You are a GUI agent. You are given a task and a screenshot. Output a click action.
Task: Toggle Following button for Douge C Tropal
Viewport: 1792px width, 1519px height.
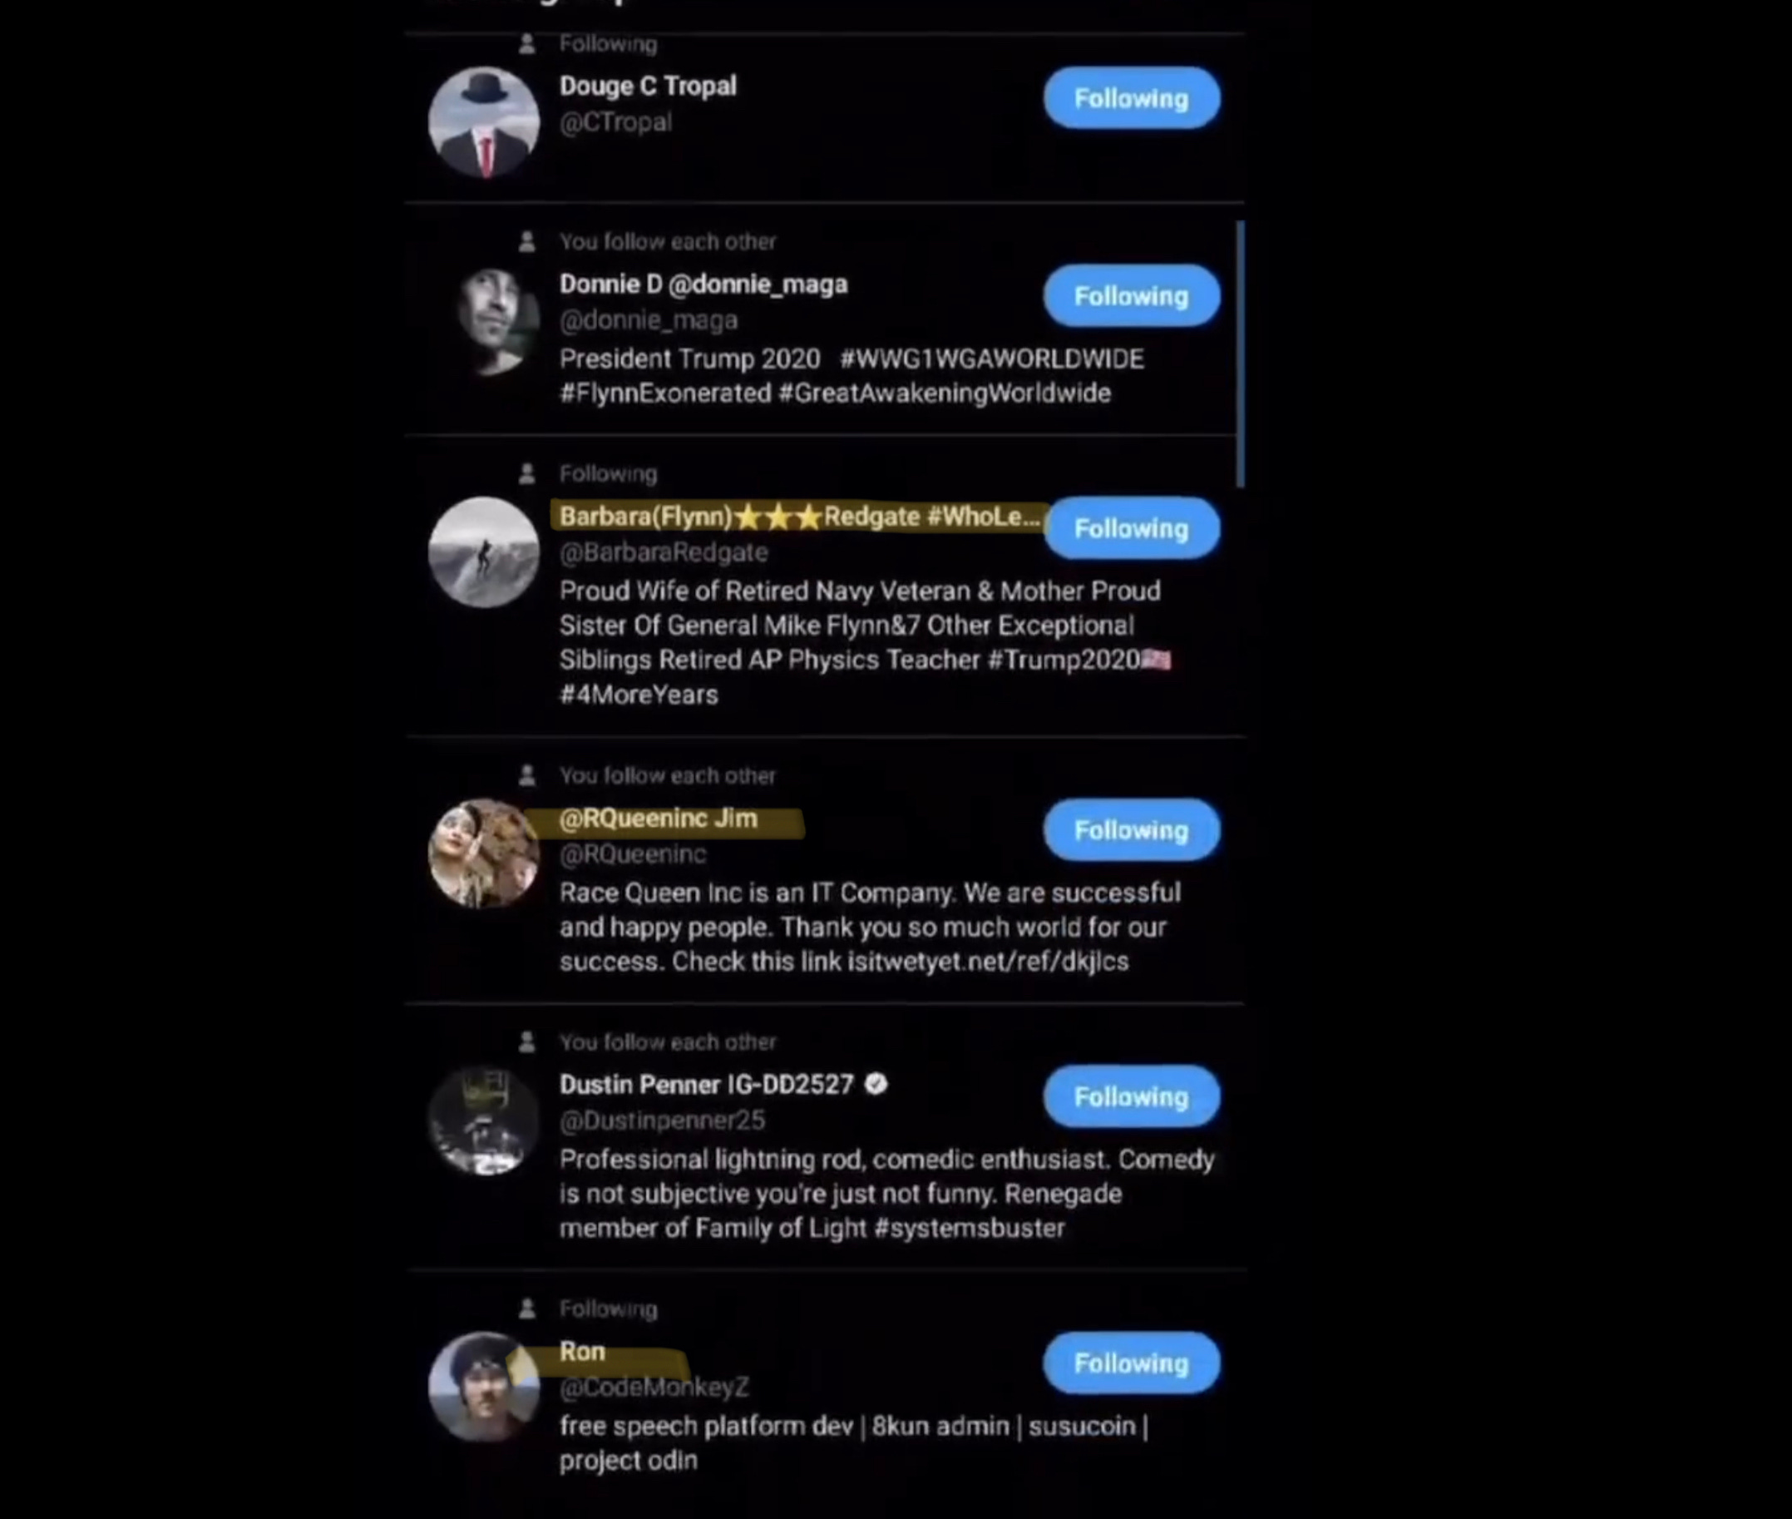(x=1131, y=98)
